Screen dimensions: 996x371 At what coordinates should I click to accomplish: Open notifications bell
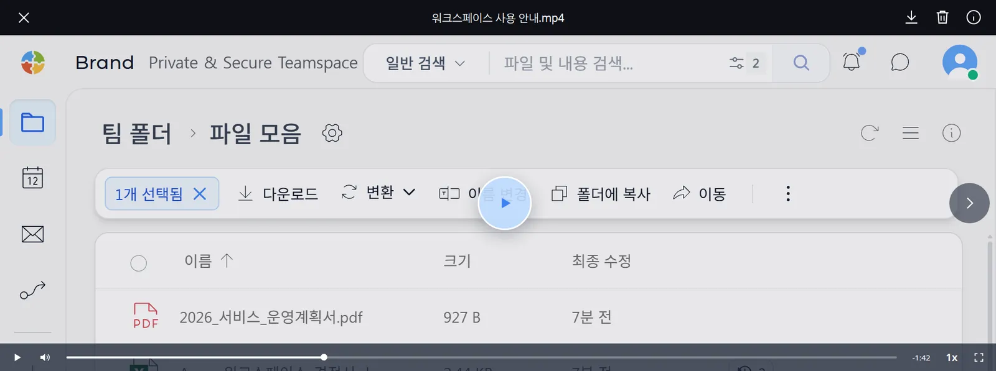(x=852, y=62)
